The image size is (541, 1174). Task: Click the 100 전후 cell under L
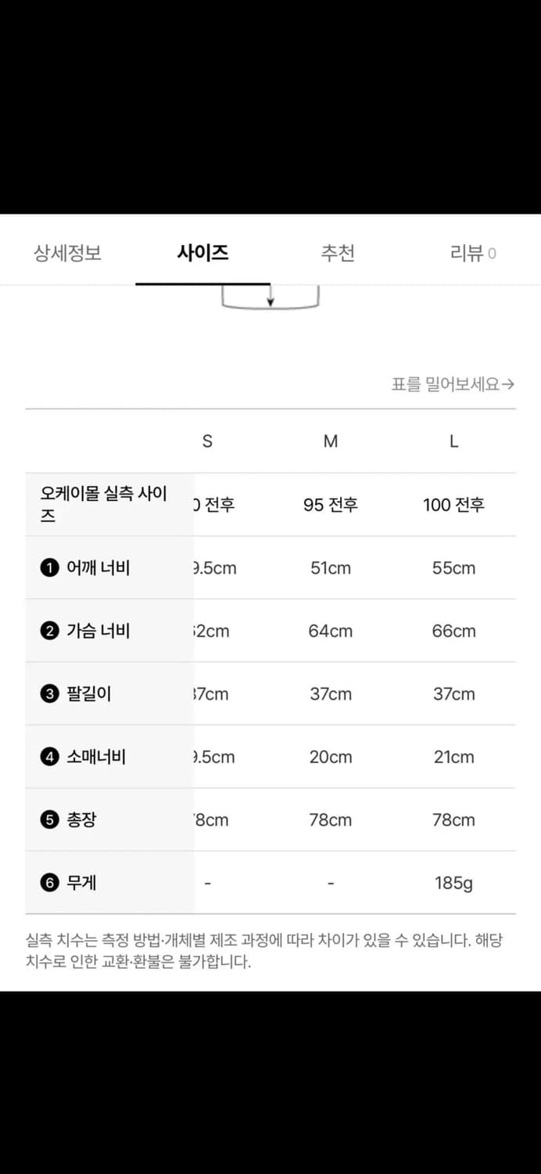pyautogui.click(x=454, y=505)
